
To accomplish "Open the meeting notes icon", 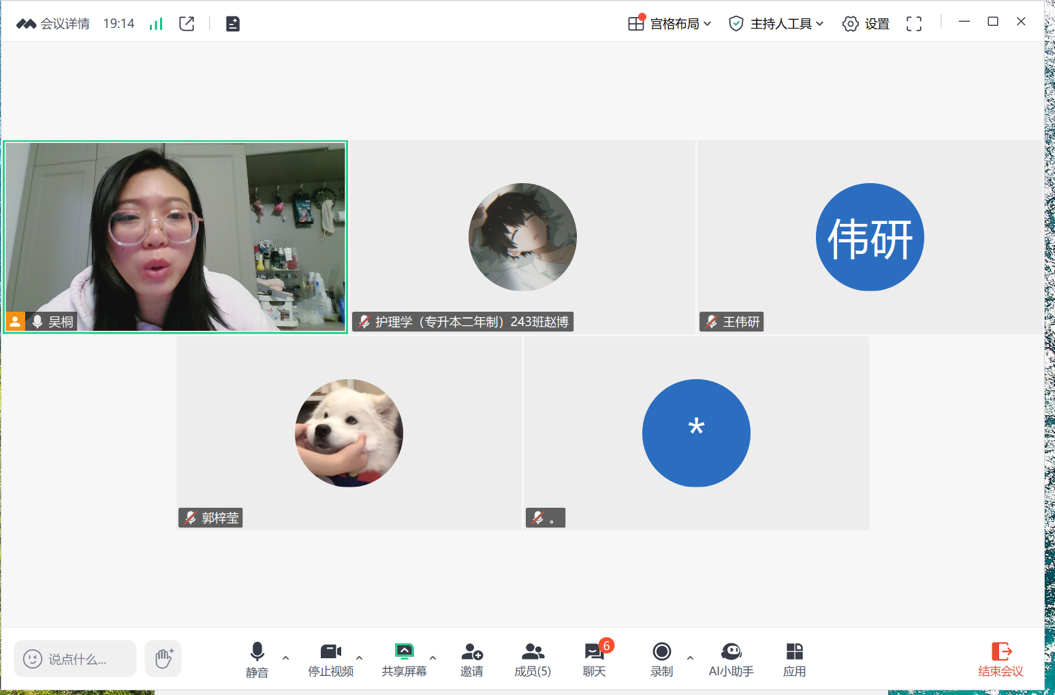I will 233,24.
